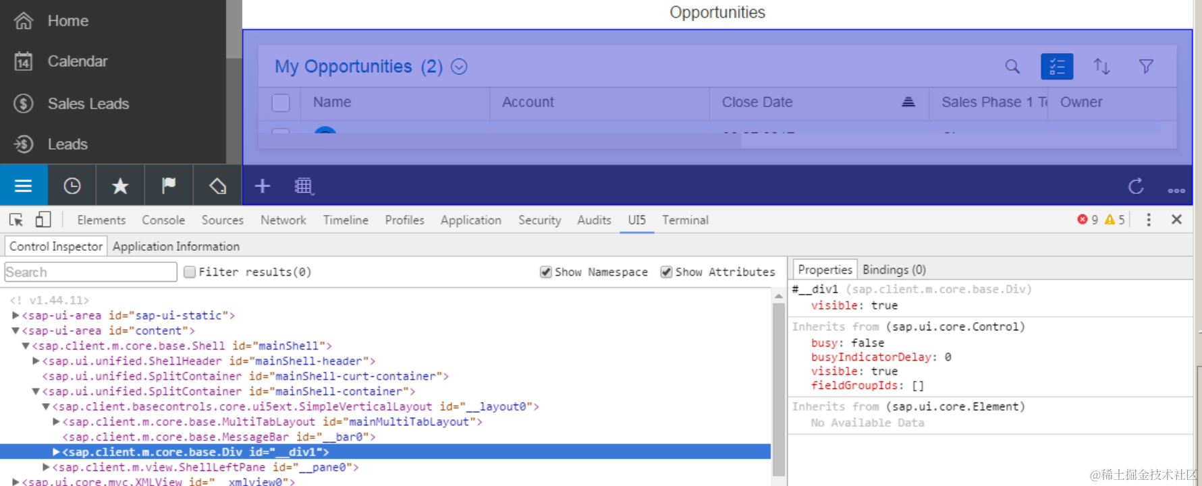Collapse the __layout0 node

point(46,406)
